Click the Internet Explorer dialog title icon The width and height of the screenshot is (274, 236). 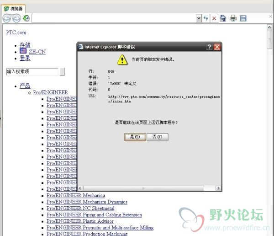click(x=80, y=47)
